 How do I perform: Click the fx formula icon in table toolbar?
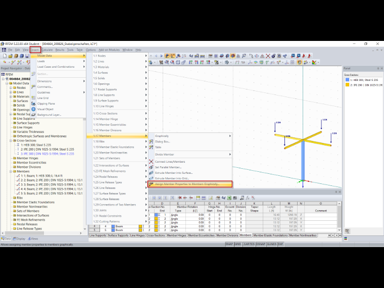(x=248, y=198)
